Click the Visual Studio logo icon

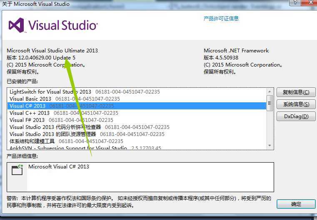tap(16, 25)
